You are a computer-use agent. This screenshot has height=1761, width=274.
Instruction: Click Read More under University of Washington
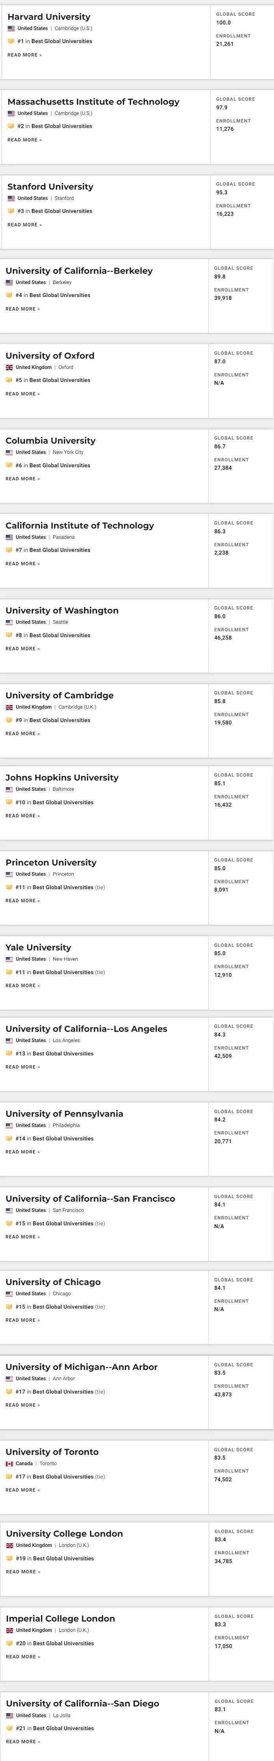[22, 649]
